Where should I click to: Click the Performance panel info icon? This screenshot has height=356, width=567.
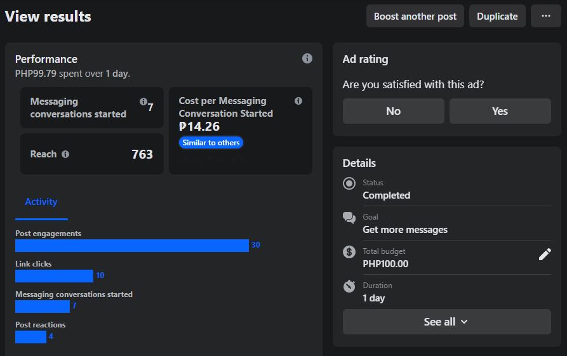coord(307,58)
